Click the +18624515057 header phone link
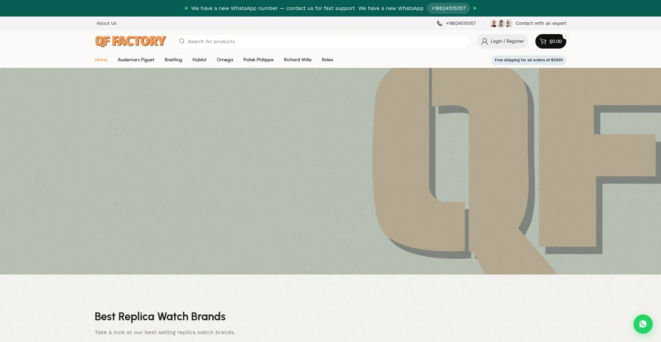The height and width of the screenshot is (342, 661). pos(461,23)
